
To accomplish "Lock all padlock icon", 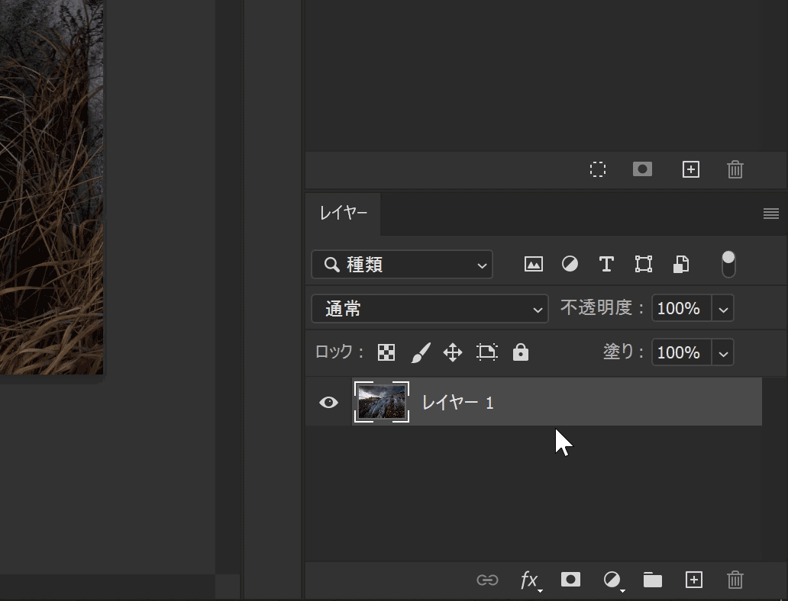I will pyautogui.click(x=521, y=352).
